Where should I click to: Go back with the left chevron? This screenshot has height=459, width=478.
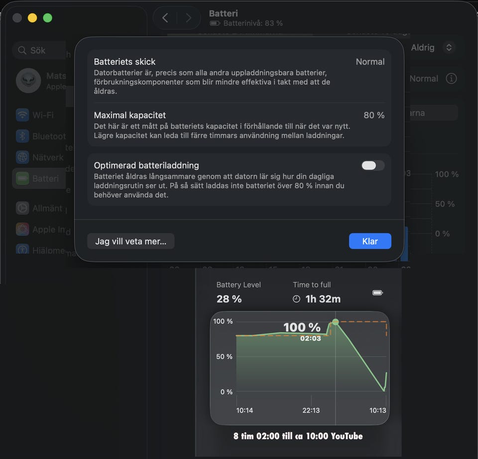165,18
